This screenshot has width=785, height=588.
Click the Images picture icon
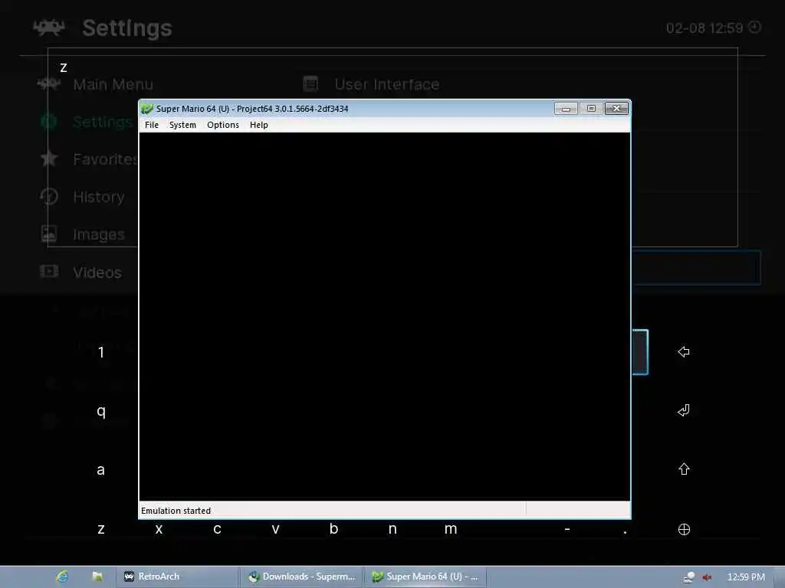click(x=48, y=234)
